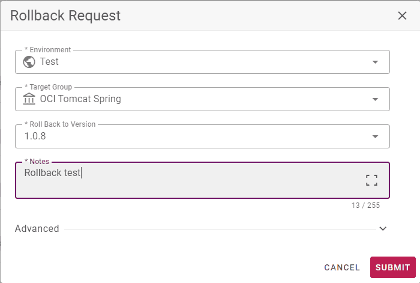Open the Roll Back to Version arrow
This screenshot has height=283, width=420.
click(x=375, y=136)
